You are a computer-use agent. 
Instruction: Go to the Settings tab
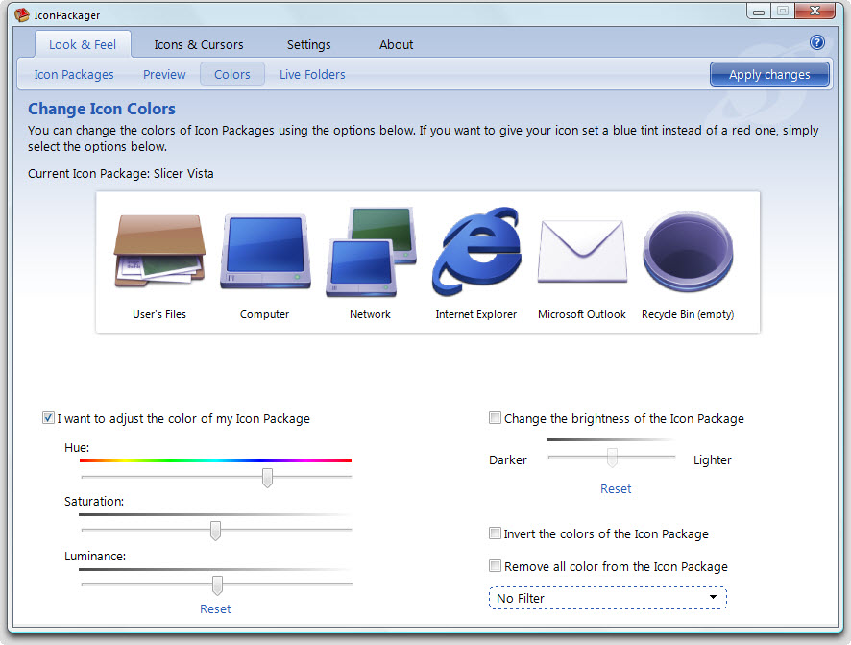coord(309,44)
